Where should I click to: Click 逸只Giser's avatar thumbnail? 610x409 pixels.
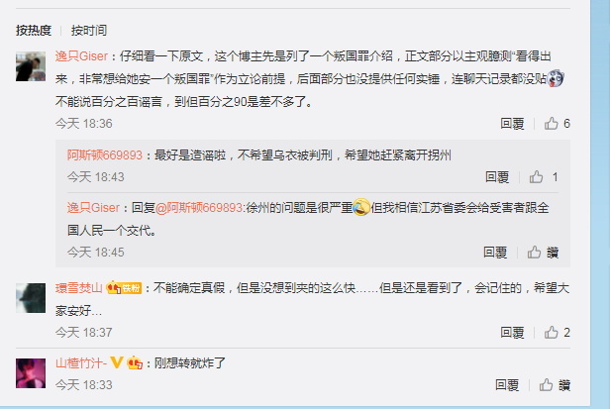31,66
